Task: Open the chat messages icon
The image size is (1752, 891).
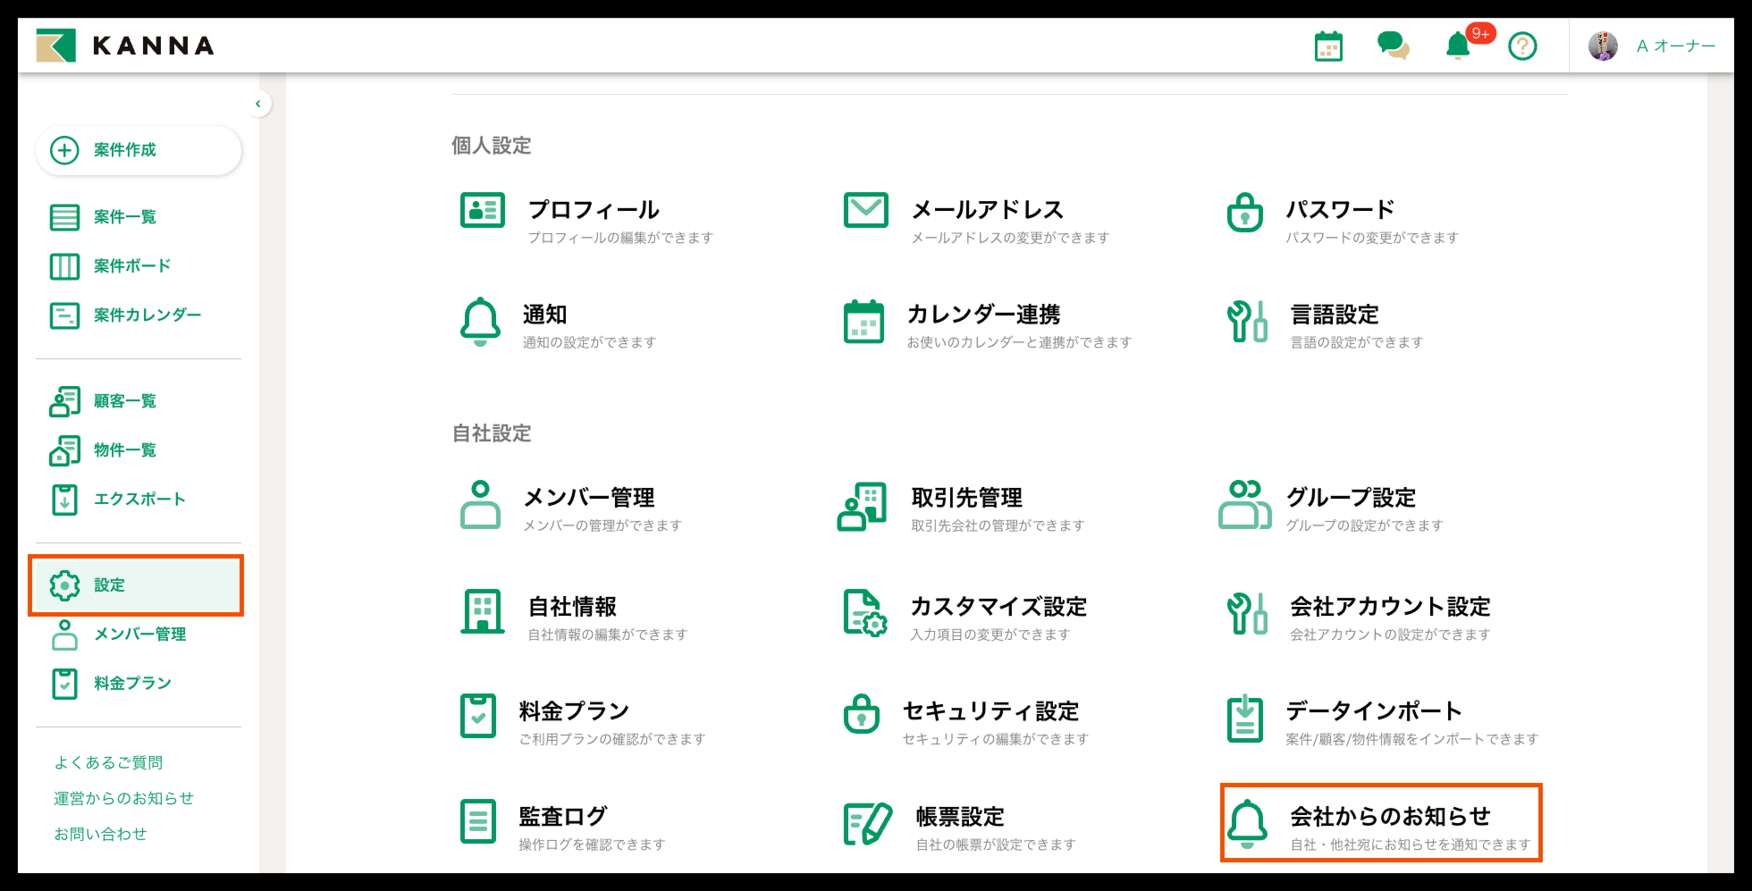Action: coord(1393,46)
